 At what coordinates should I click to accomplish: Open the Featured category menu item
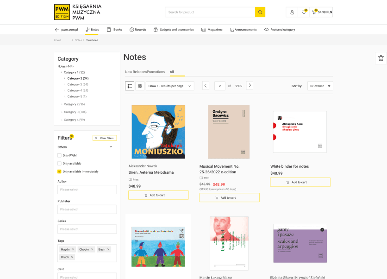tap(280, 30)
